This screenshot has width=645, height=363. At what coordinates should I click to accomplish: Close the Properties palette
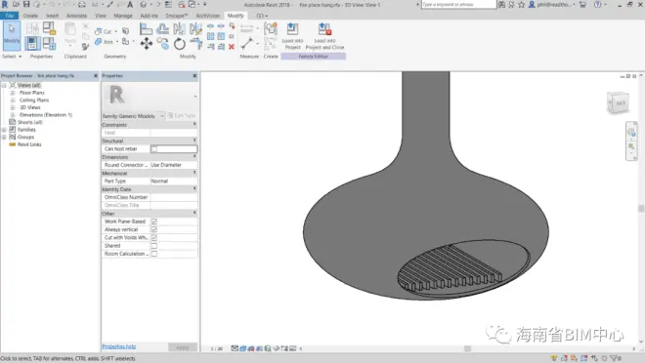(x=194, y=76)
